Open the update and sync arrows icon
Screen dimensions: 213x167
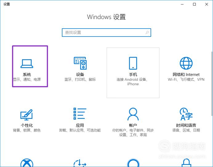click(80, 163)
